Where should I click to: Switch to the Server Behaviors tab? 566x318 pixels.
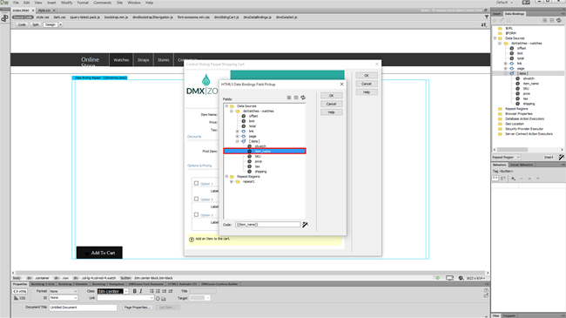pos(522,165)
